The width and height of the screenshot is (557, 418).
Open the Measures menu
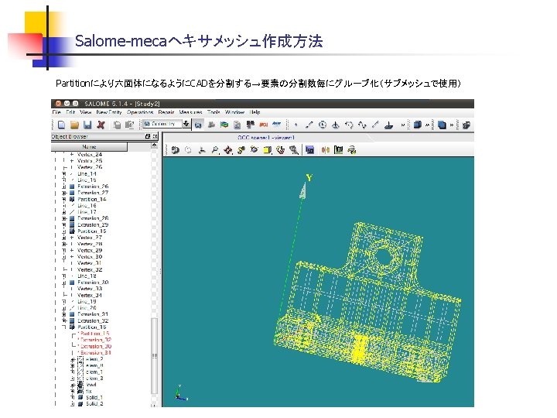click(190, 112)
